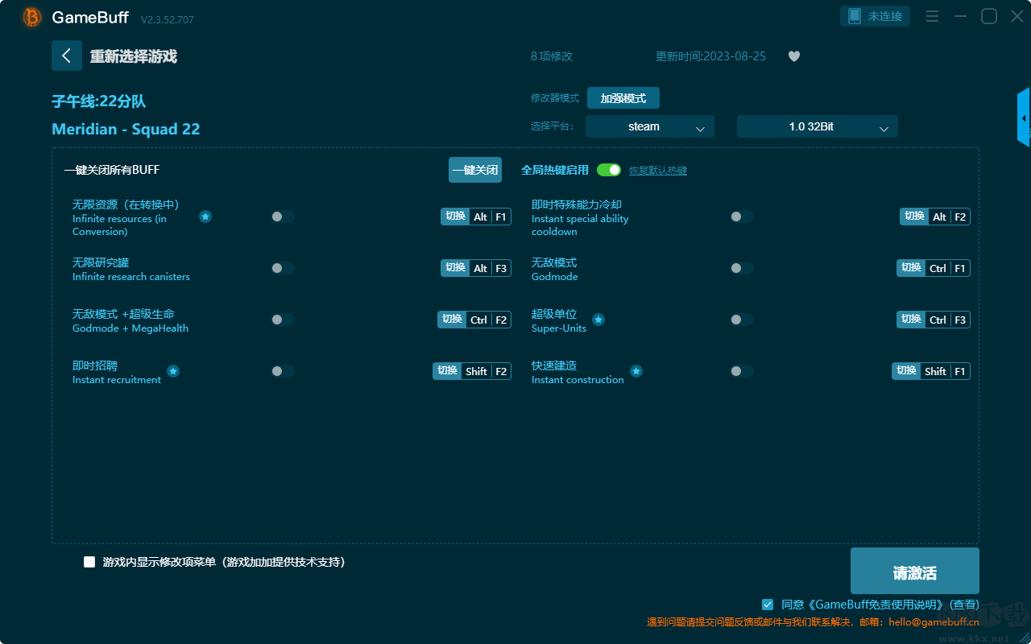Image resolution: width=1031 pixels, height=644 pixels.
Task: Enable the Godmode switch
Action: click(742, 268)
